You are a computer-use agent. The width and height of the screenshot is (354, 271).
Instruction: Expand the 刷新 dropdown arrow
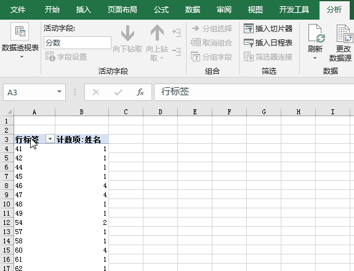click(315, 58)
